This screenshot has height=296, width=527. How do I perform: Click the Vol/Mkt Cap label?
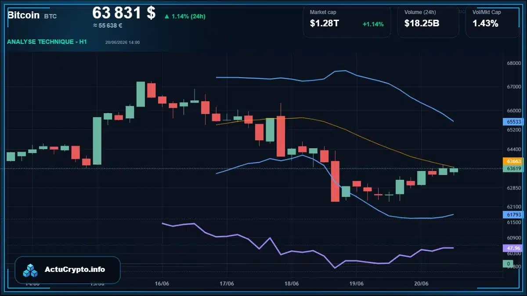pos(487,12)
